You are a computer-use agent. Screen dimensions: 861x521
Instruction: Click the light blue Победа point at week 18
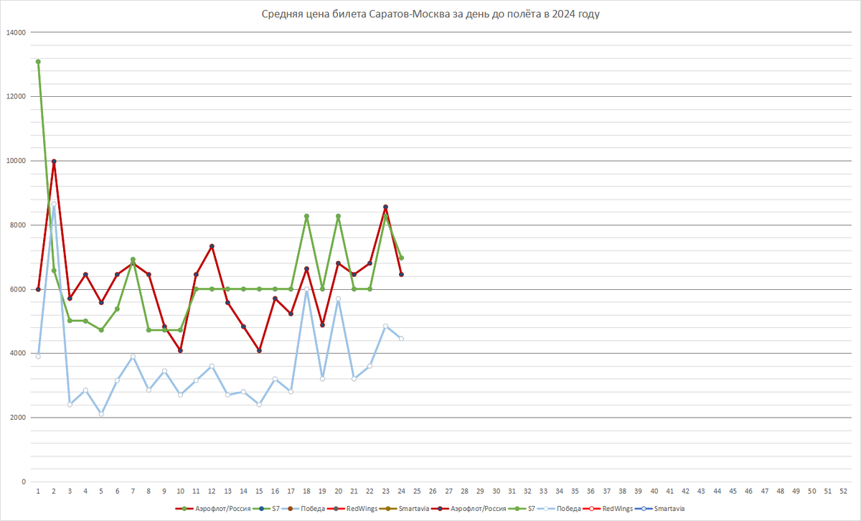click(x=306, y=289)
